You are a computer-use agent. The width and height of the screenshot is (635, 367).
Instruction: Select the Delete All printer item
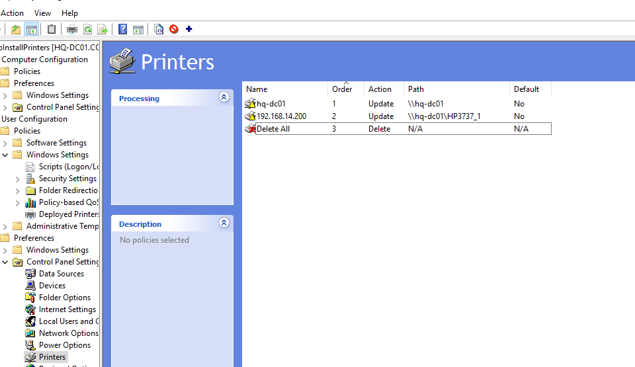pos(273,129)
